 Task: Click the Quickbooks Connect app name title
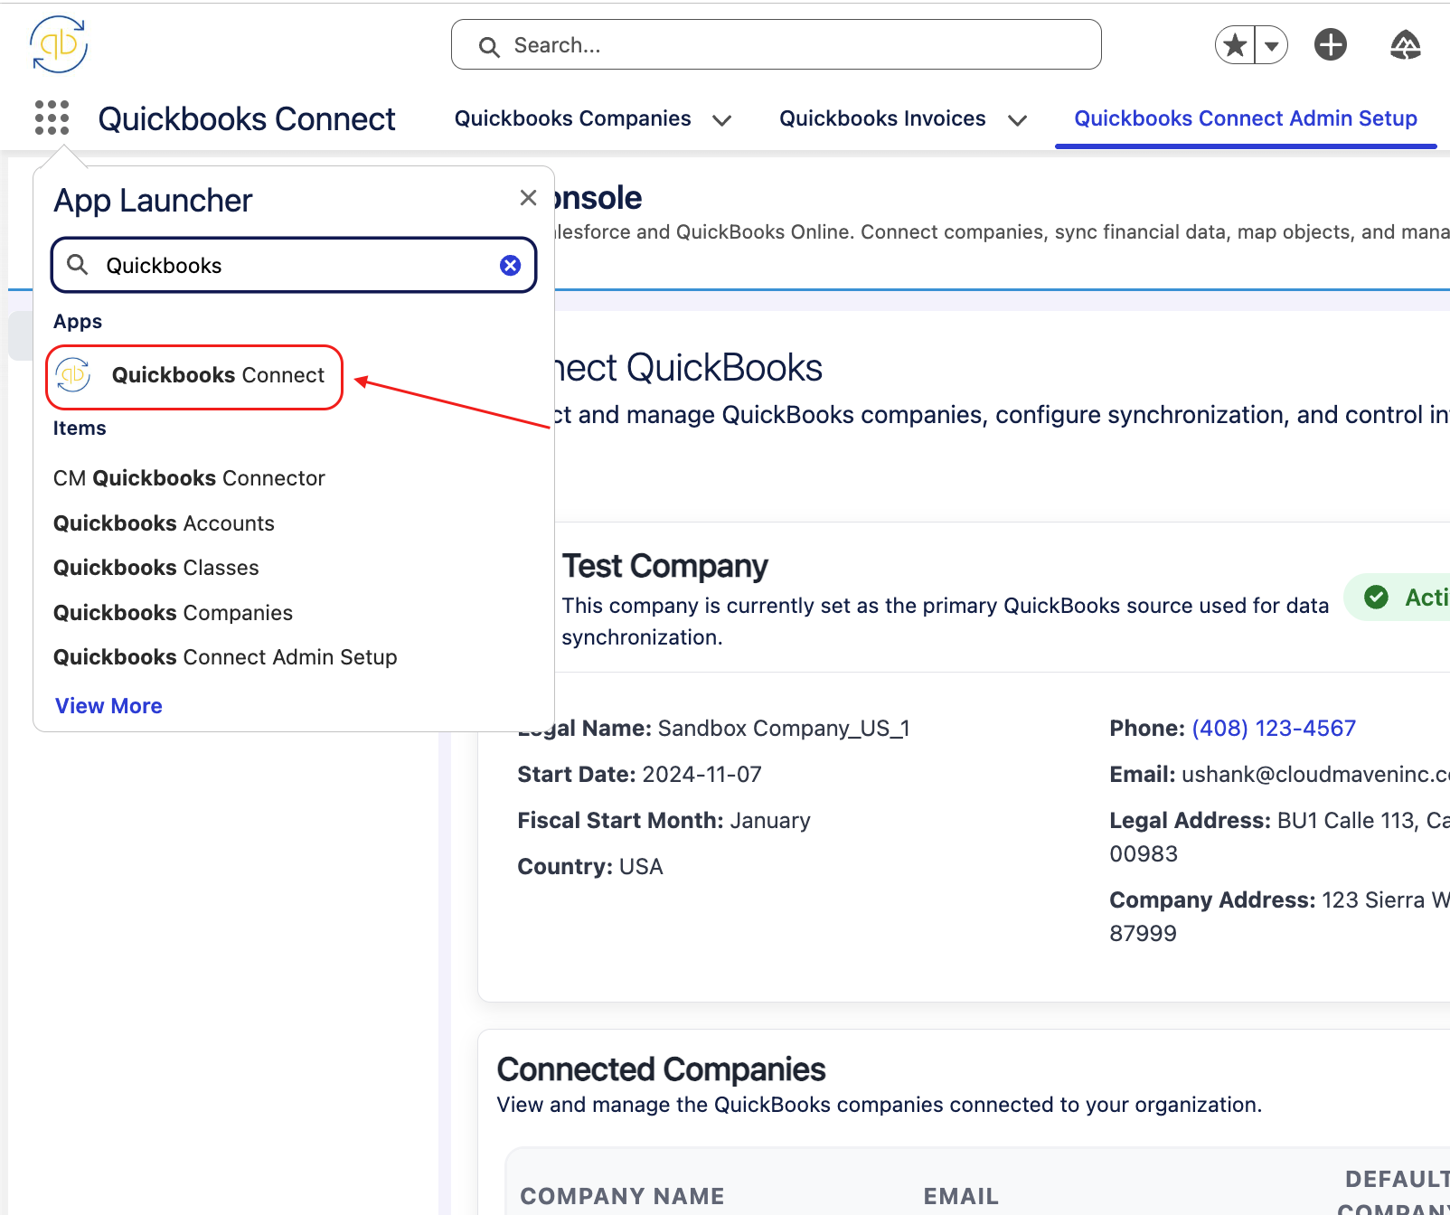click(x=247, y=118)
